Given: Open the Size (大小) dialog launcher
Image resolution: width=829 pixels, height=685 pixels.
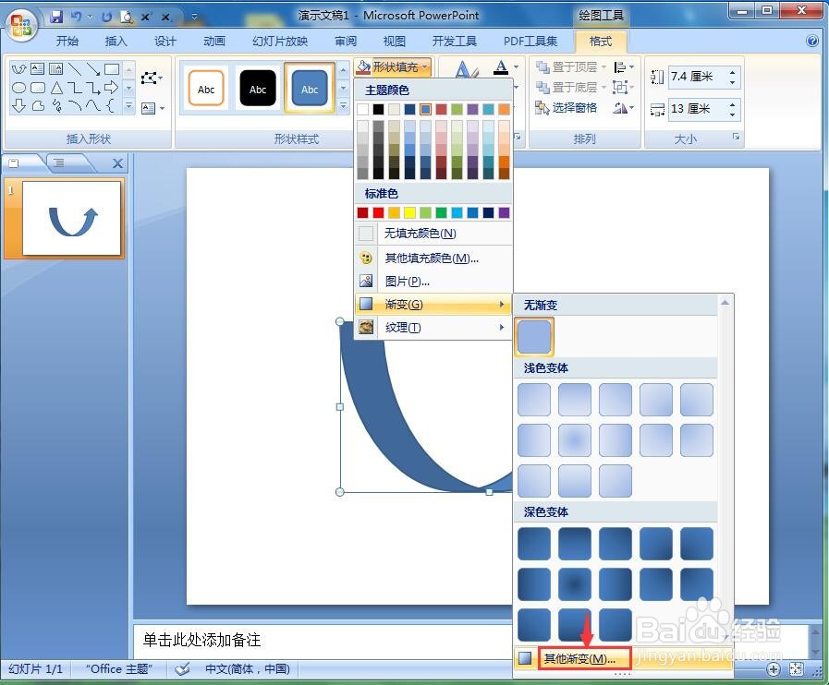Looking at the screenshot, I should tap(736, 137).
